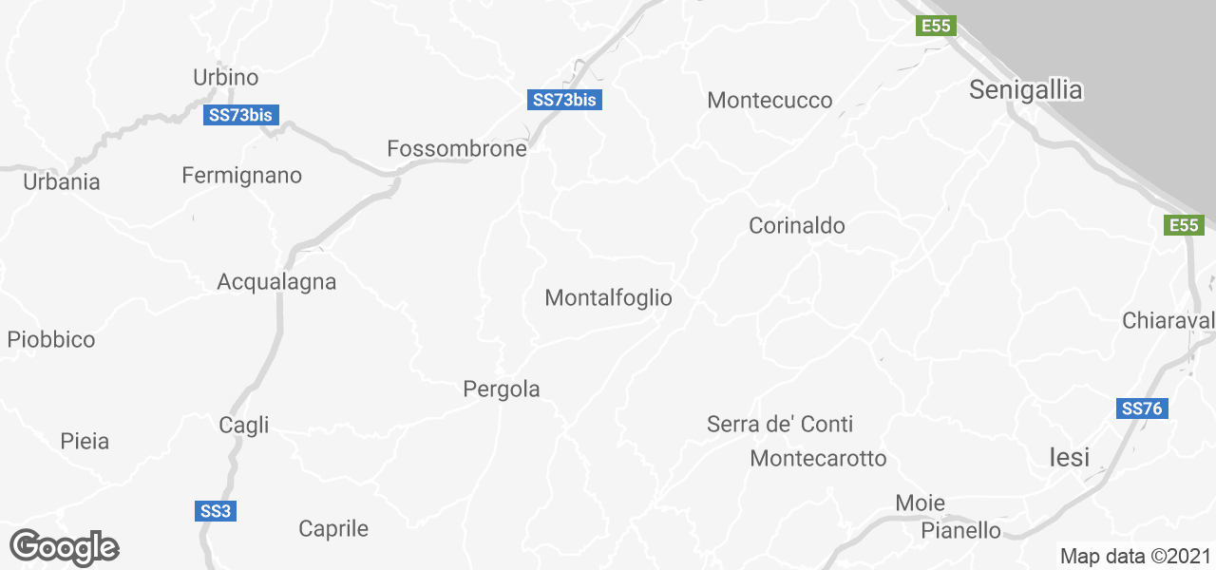
Task: Click the SS73bis shield above Fossombrone
Action: (564, 100)
